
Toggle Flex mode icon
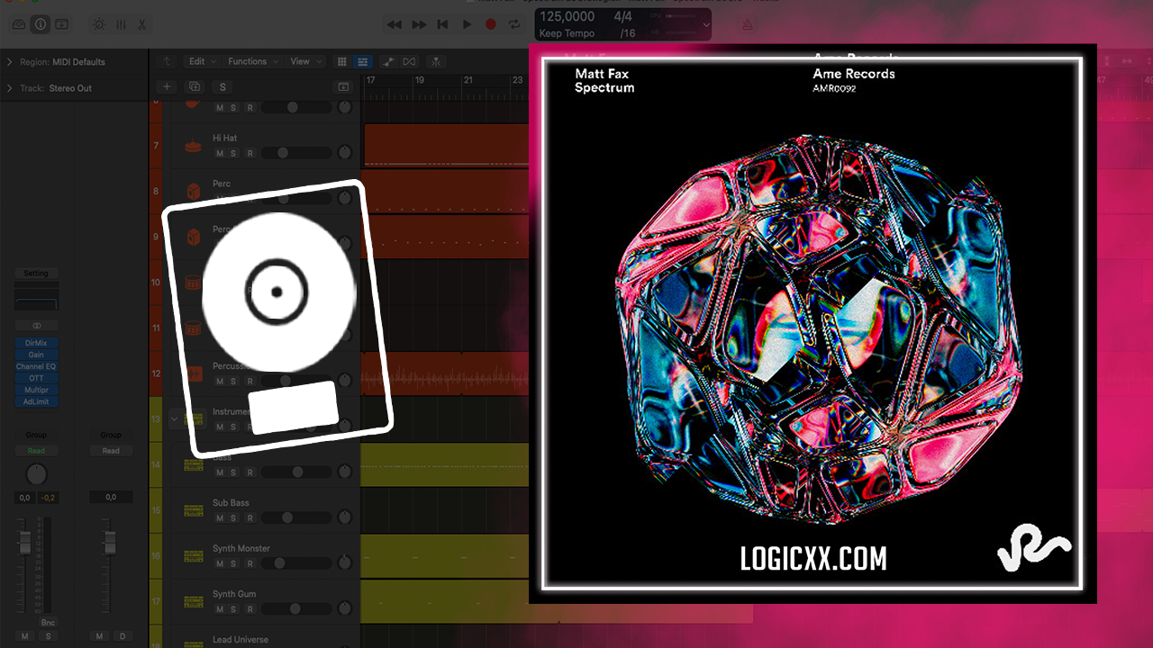point(410,61)
